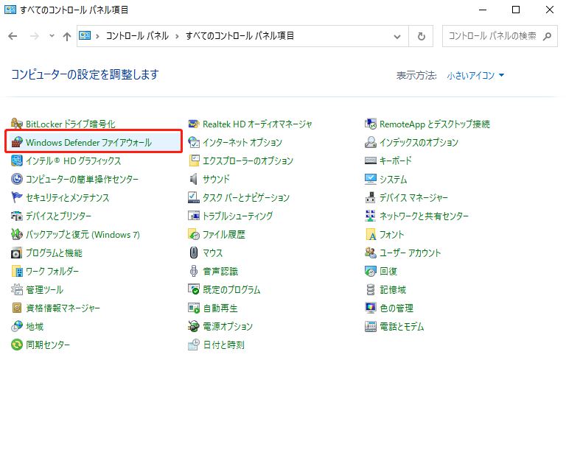Image resolution: width=566 pixels, height=466 pixels.
Task: Open the 日付と時刻 clock icon
Action: tap(194, 345)
